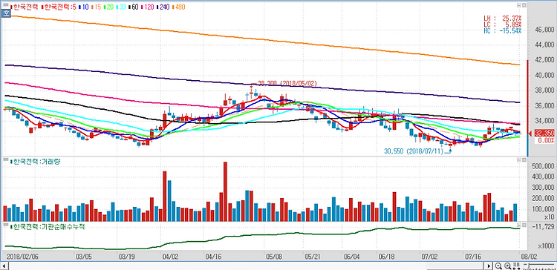Click the 06/18 date axis label
The image size is (557, 270).
point(386,256)
